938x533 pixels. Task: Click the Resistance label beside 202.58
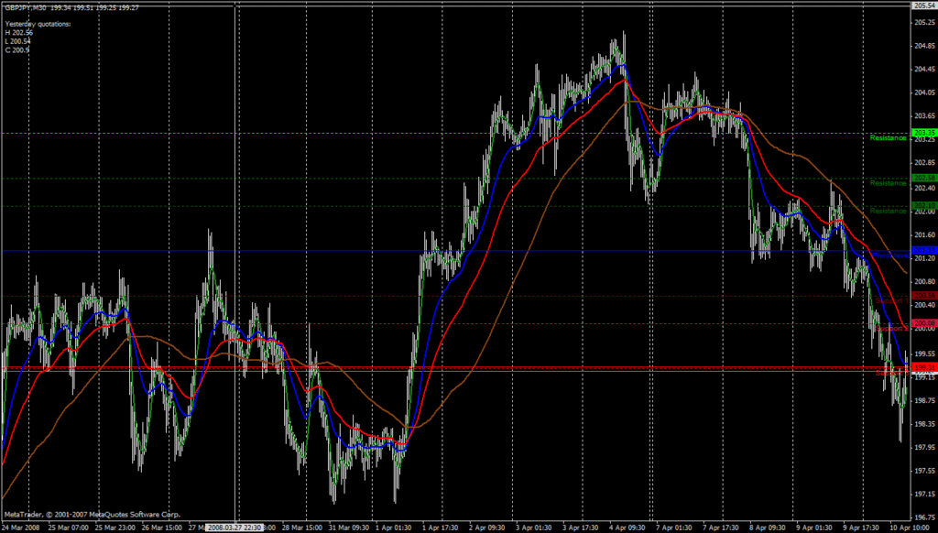(x=889, y=183)
